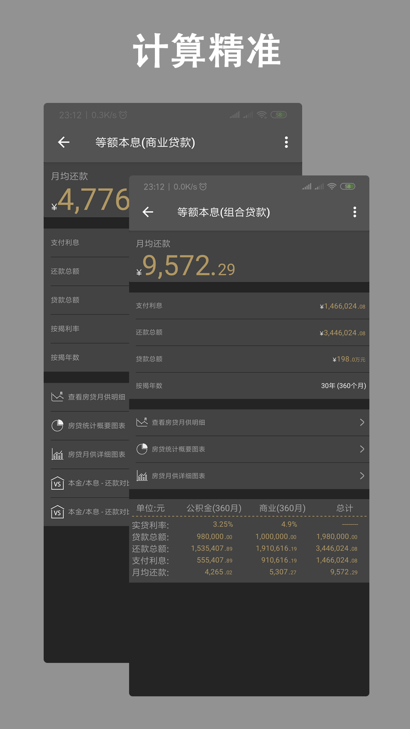This screenshot has width=410, height=729.
Task: Tap 还款总额 value ¥3,446,024.08 row
Action: pos(249,332)
